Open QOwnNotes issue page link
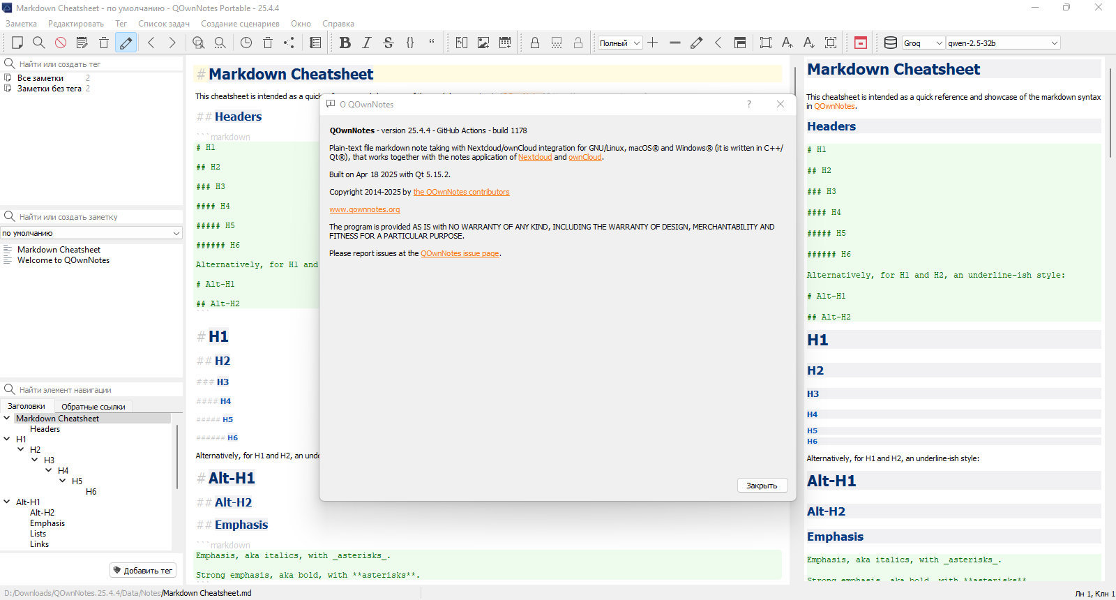The width and height of the screenshot is (1116, 600). pyautogui.click(x=460, y=253)
